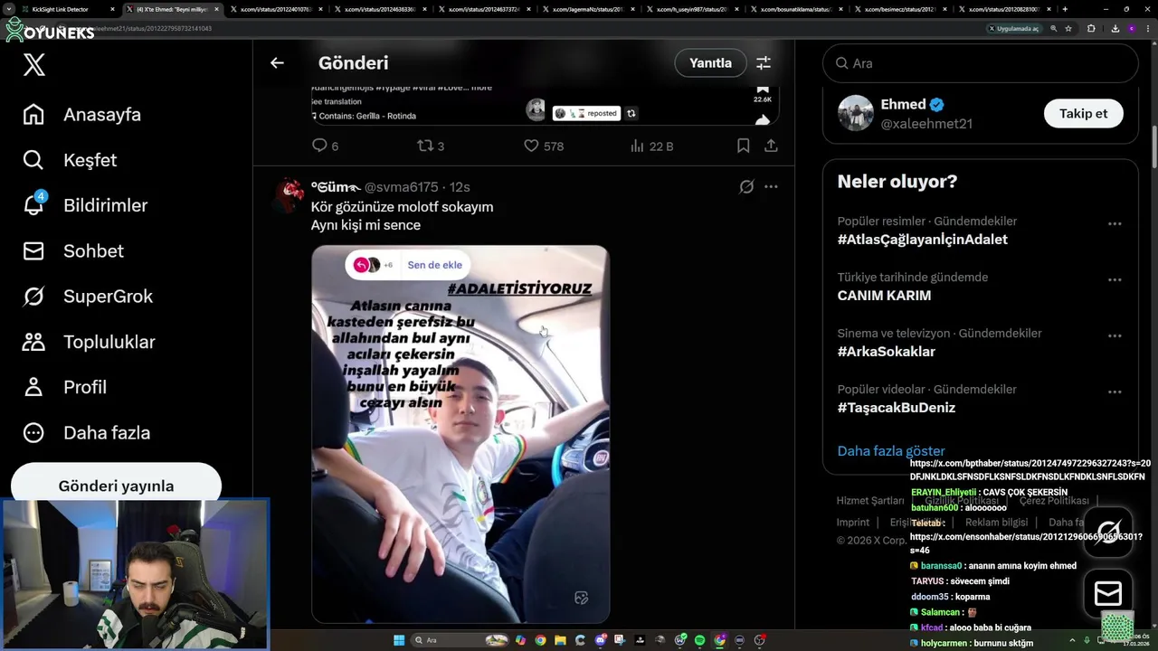Go to Profil page

click(64, 387)
